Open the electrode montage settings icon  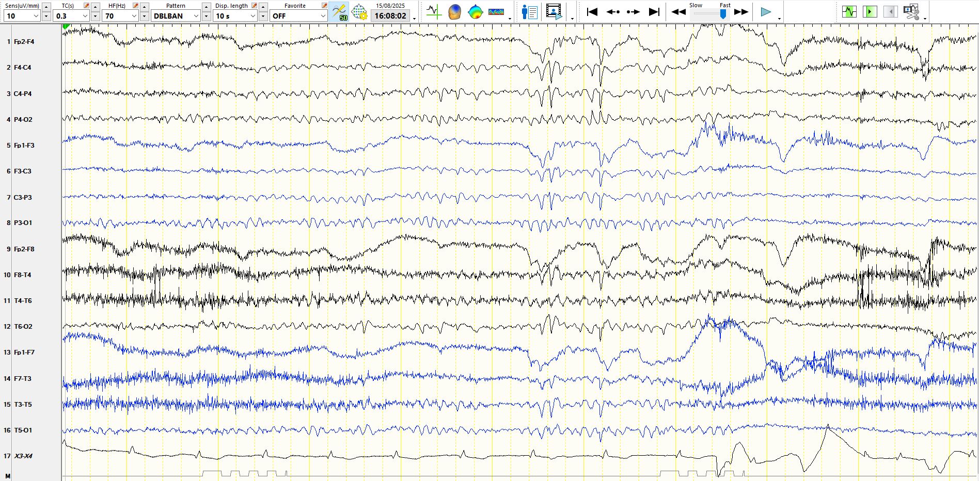tap(359, 11)
